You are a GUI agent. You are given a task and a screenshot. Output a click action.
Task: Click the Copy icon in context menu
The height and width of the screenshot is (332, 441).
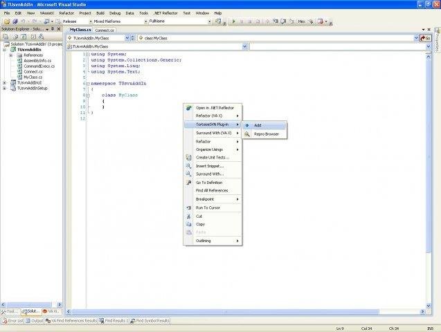[189, 224]
